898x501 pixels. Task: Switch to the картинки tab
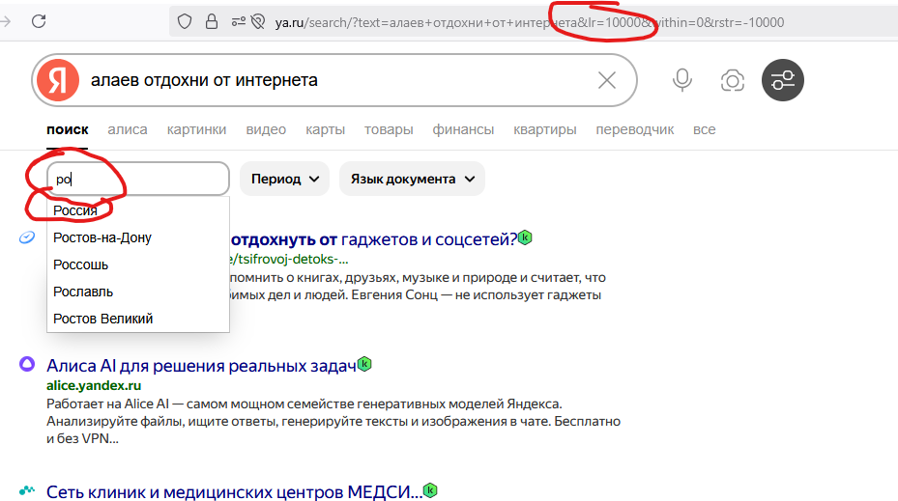click(x=196, y=129)
